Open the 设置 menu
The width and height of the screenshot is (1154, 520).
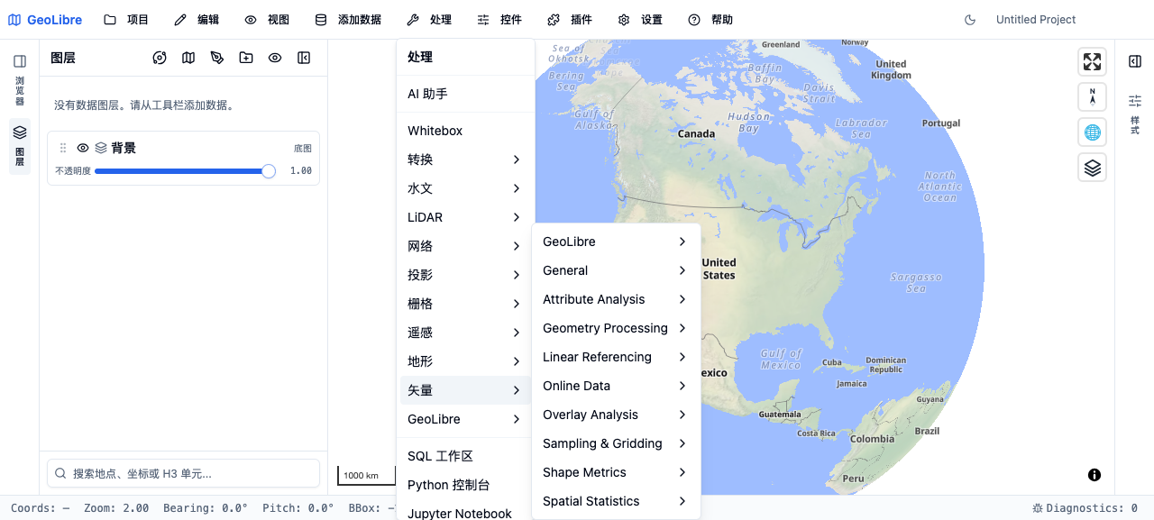(x=640, y=20)
